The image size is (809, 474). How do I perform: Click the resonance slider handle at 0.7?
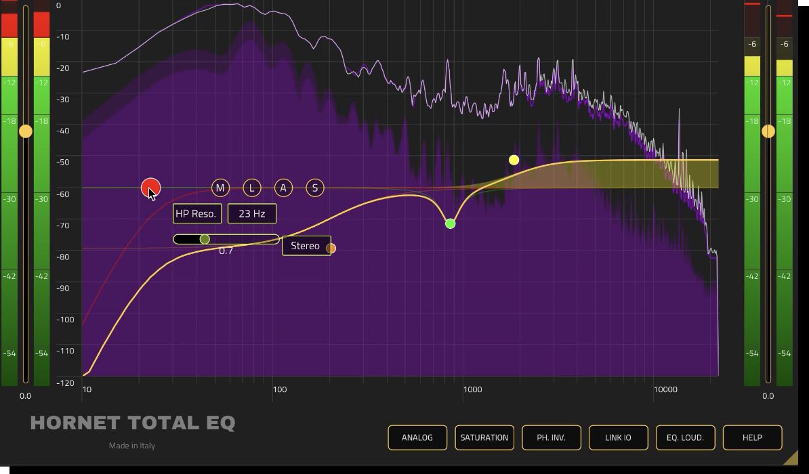205,239
